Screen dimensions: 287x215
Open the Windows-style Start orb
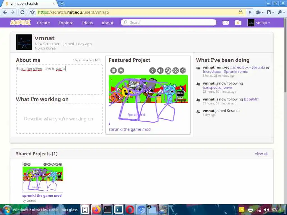coord(7,209)
